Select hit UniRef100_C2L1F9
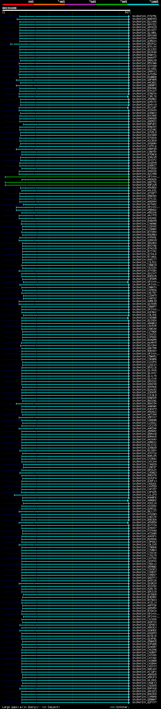 click(x=144, y=495)
